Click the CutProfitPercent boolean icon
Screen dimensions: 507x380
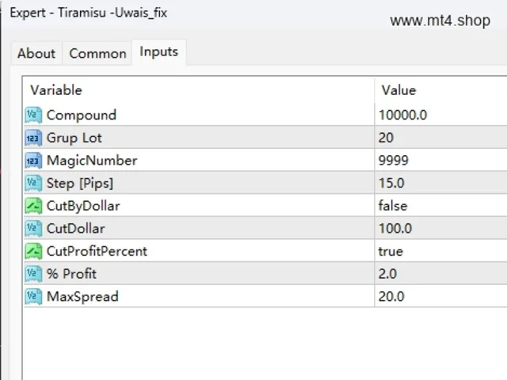(33, 251)
